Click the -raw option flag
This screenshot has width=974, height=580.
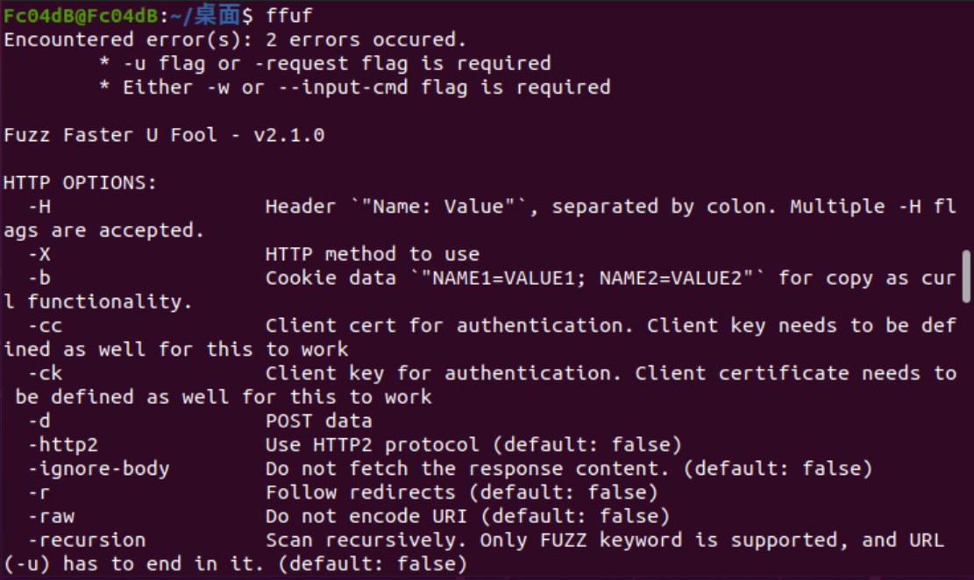[52, 516]
